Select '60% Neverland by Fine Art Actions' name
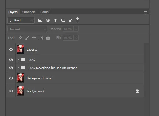159x116 pixels. point(53,68)
